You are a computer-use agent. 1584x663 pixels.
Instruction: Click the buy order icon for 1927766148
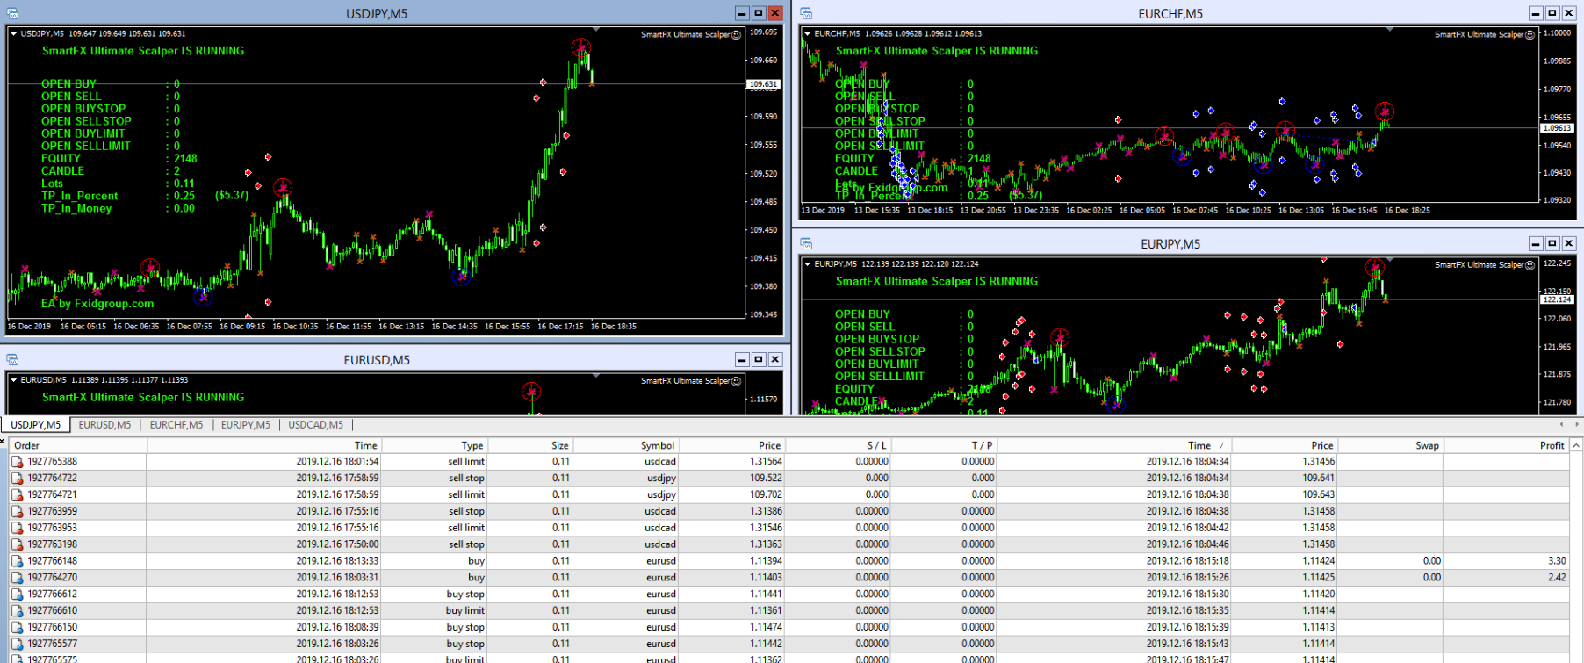[18, 561]
